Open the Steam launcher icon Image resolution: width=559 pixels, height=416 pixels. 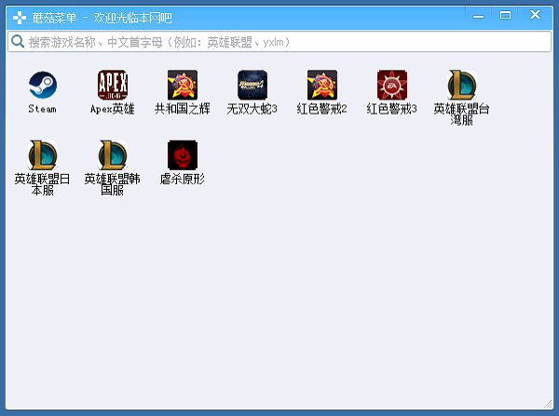[x=43, y=85]
